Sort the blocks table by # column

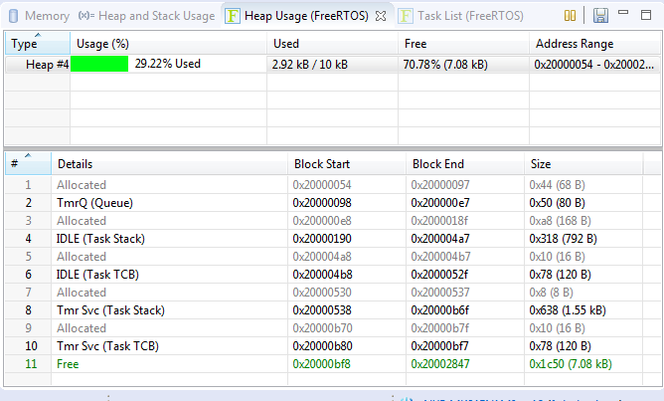click(28, 163)
